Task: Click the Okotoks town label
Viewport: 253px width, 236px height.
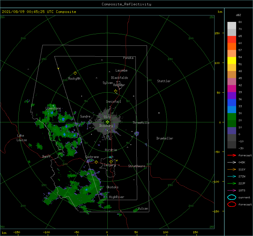Action: (x=112, y=187)
